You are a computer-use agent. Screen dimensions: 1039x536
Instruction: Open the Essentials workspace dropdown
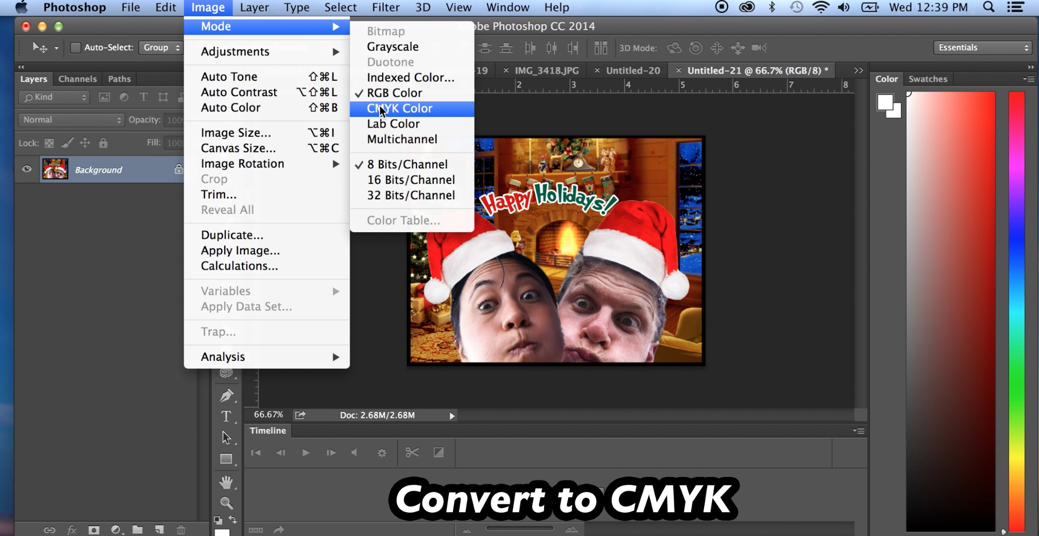(x=982, y=48)
